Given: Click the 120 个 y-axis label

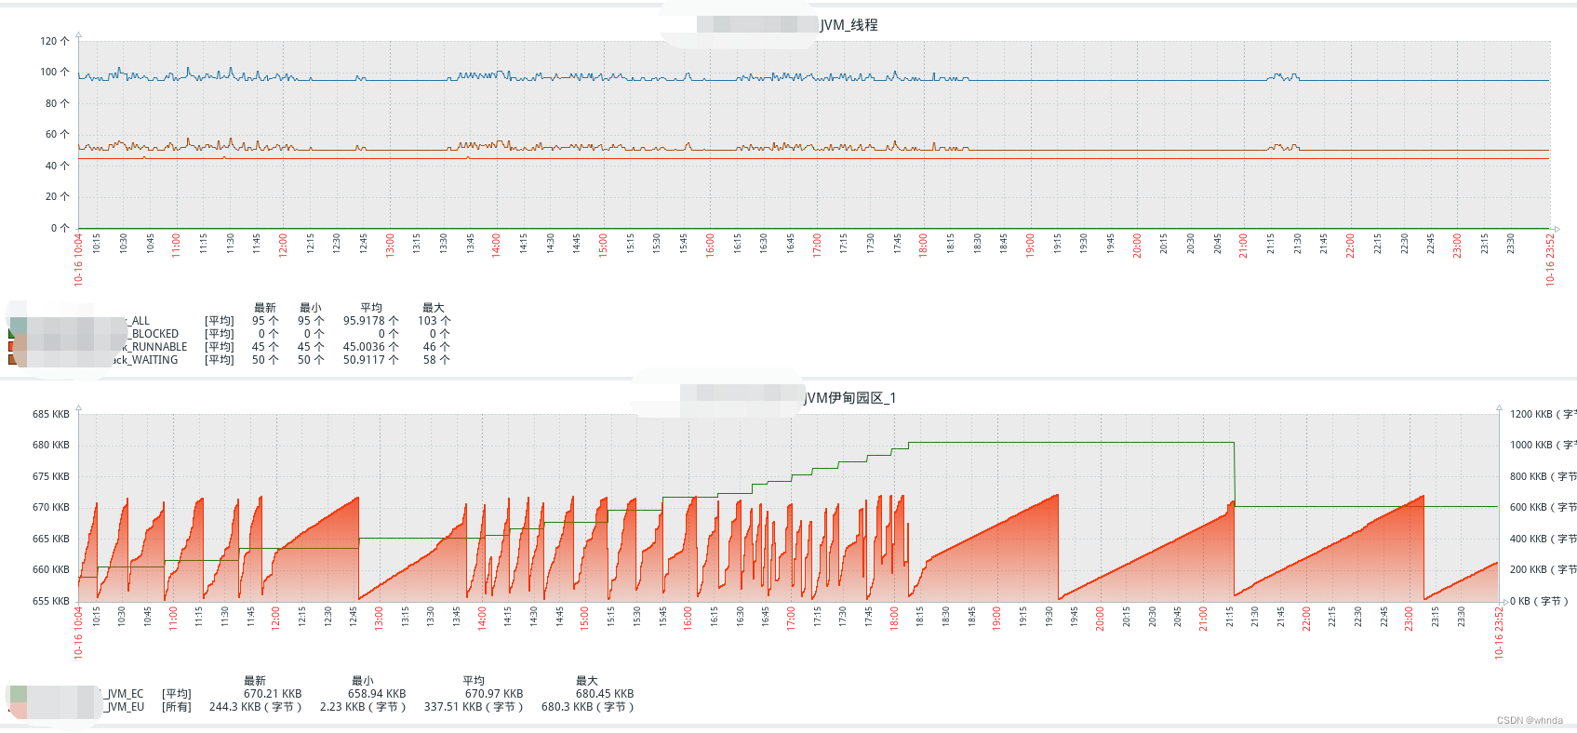Looking at the screenshot, I should pyautogui.click(x=55, y=41).
